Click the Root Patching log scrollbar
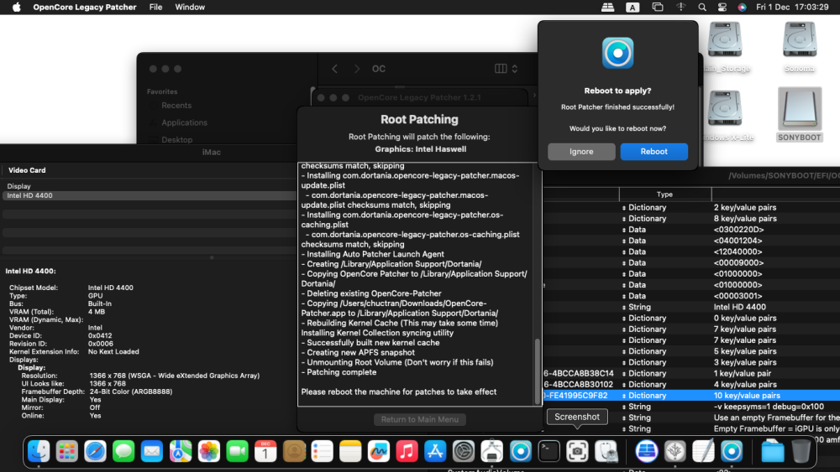Screen dimensions: 840x472 pos(538,371)
